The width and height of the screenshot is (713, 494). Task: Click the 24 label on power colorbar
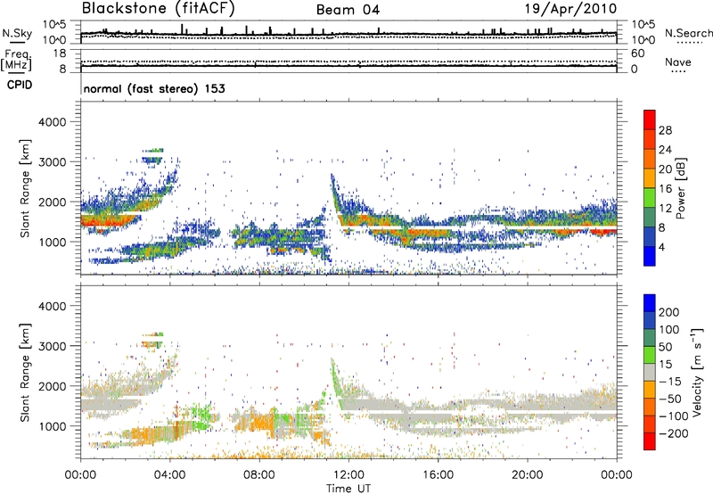tap(665, 150)
